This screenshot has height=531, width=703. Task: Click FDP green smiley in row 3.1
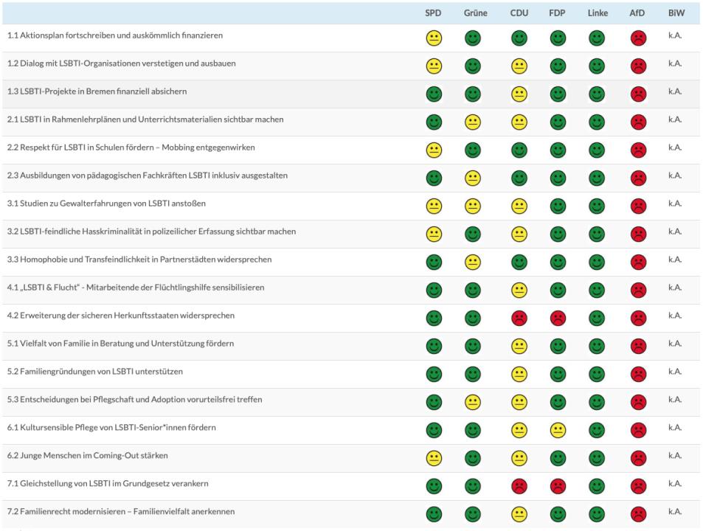click(x=558, y=206)
